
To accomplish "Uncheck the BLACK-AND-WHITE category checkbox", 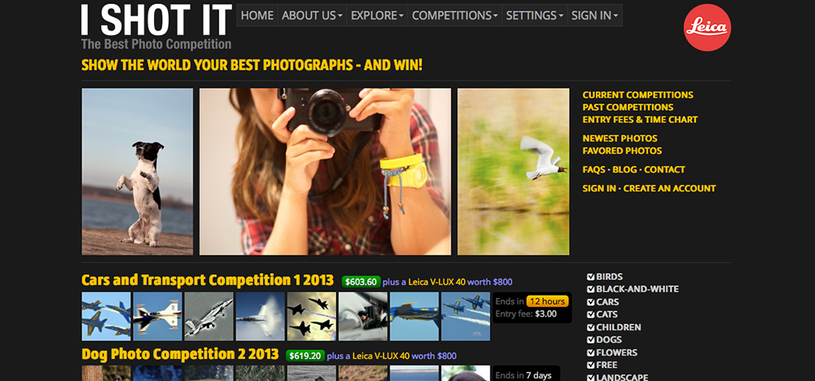I will click(590, 289).
